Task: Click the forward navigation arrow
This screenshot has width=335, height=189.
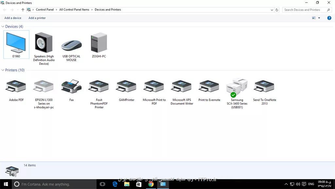Action: [12, 10]
